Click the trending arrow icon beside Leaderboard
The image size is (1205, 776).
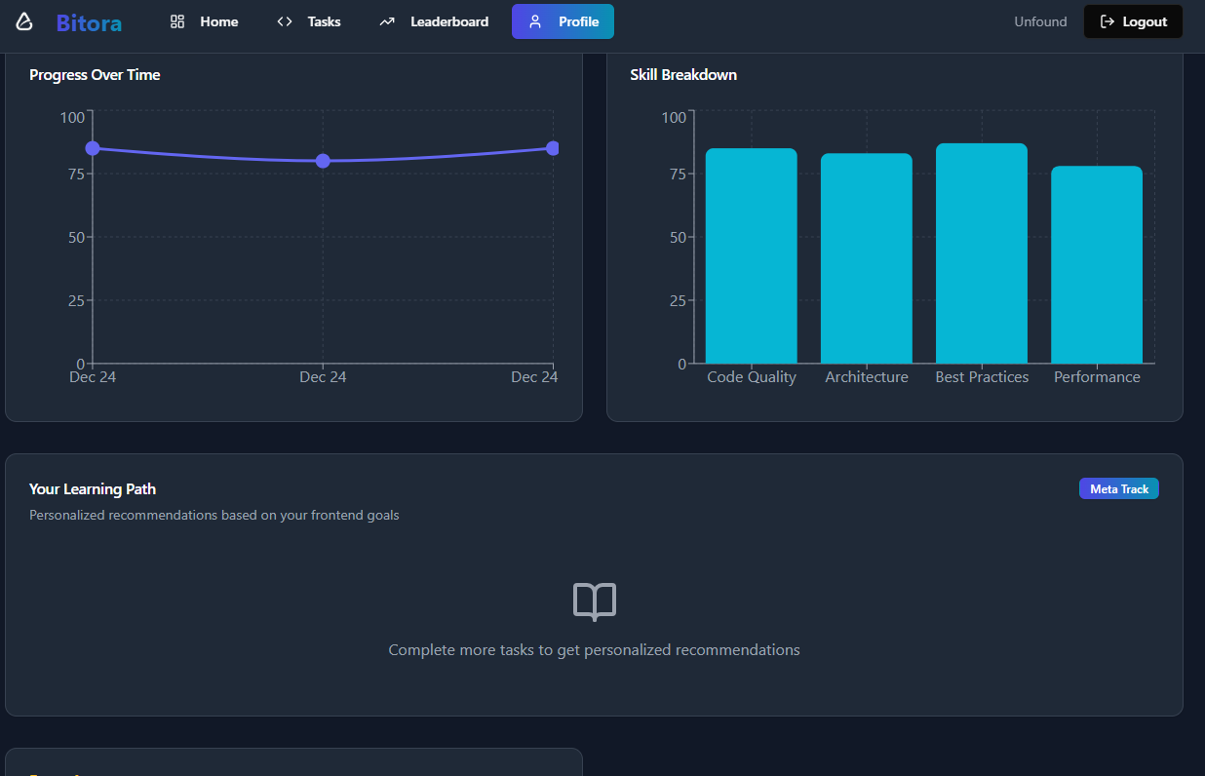(x=389, y=20)
